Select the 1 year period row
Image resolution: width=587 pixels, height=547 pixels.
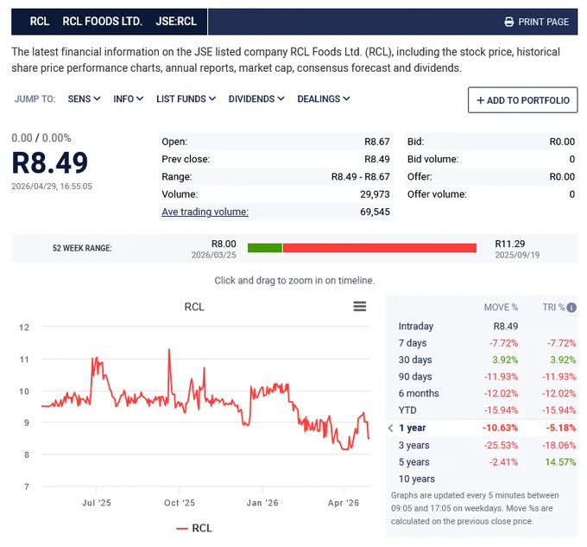click(x=482, y=428)
